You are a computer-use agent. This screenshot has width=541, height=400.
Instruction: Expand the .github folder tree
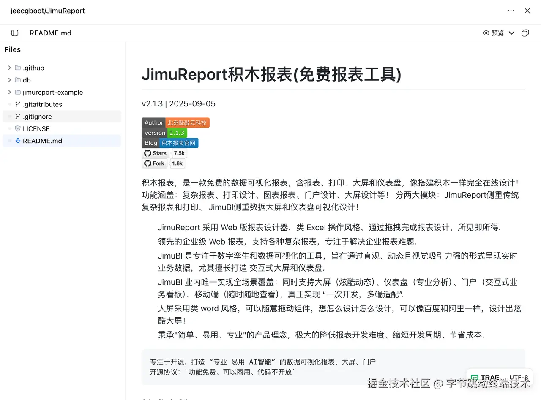(9, 68)
